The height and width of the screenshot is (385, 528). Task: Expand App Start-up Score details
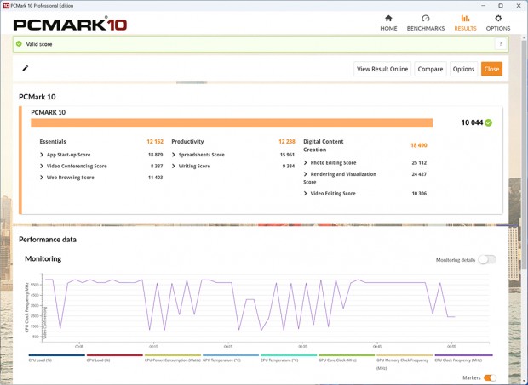tap(43, 155)
